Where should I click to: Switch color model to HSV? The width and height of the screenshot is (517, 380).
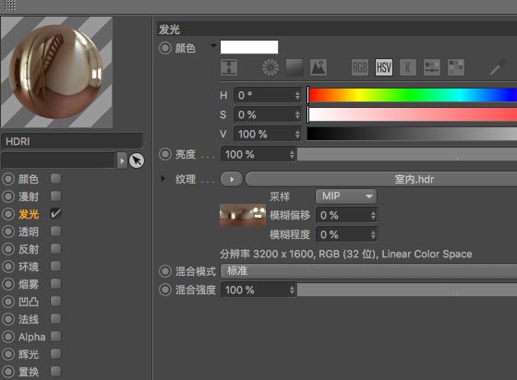(384, 67)
